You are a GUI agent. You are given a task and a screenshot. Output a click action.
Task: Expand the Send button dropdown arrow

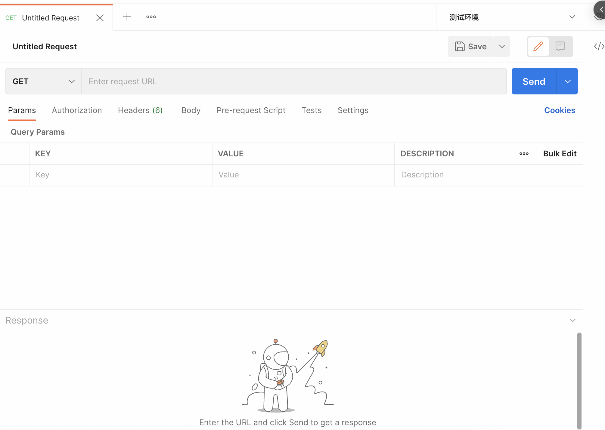click(x=568, y=81)
